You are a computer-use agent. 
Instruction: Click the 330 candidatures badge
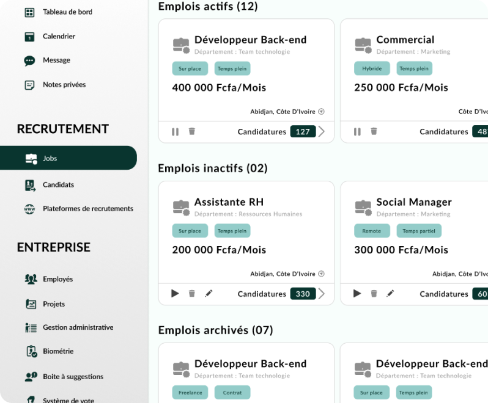[x=303, y=294]
